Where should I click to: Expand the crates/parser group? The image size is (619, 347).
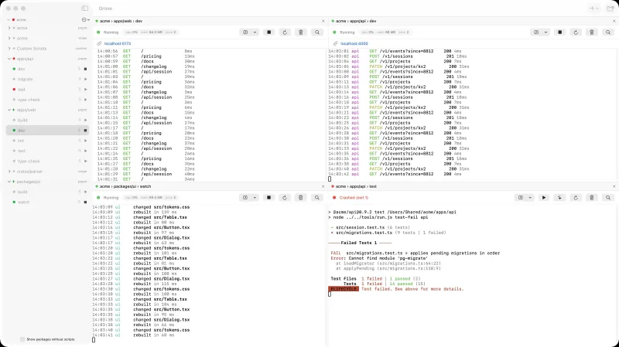(9, 172)
